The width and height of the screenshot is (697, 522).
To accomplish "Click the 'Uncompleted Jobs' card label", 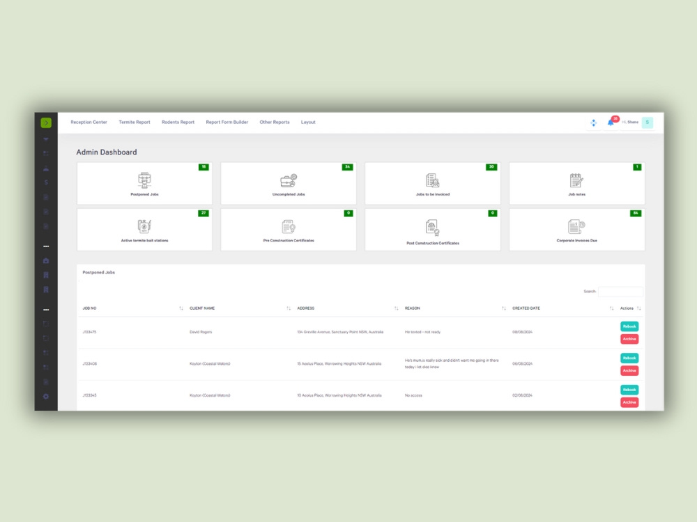I will pos(289,194).
